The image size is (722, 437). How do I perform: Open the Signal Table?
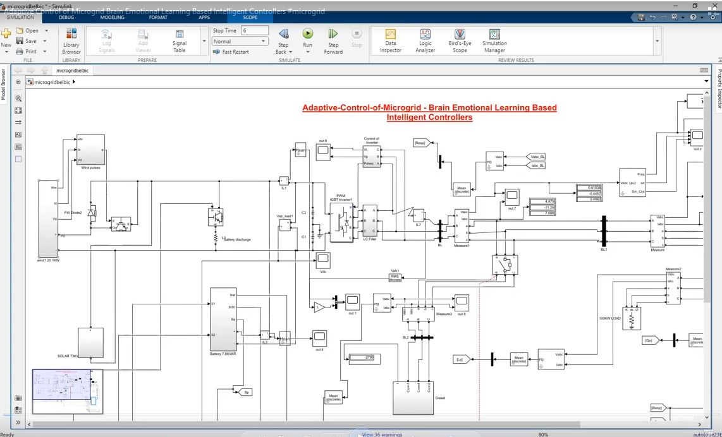[180, 41]
